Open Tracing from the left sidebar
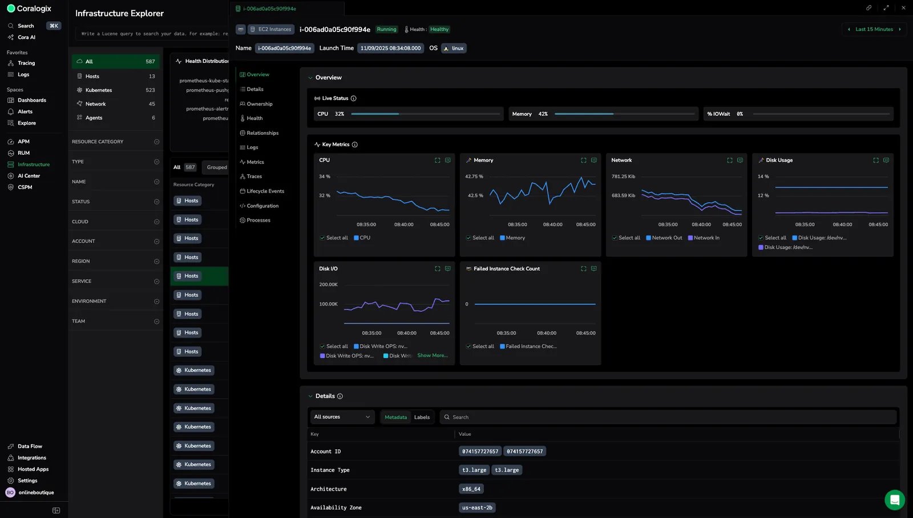 click(x=26, y=63)
